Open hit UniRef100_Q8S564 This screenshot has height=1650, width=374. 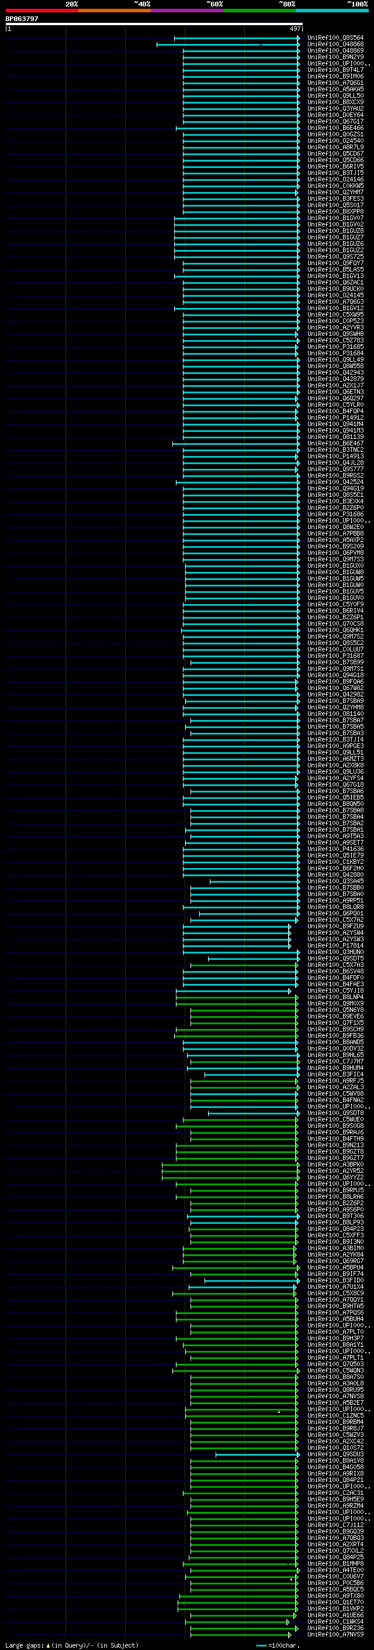[335, 38]
